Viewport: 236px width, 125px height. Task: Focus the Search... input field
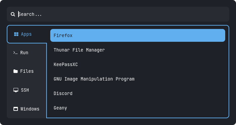click(x=118, y=14)
